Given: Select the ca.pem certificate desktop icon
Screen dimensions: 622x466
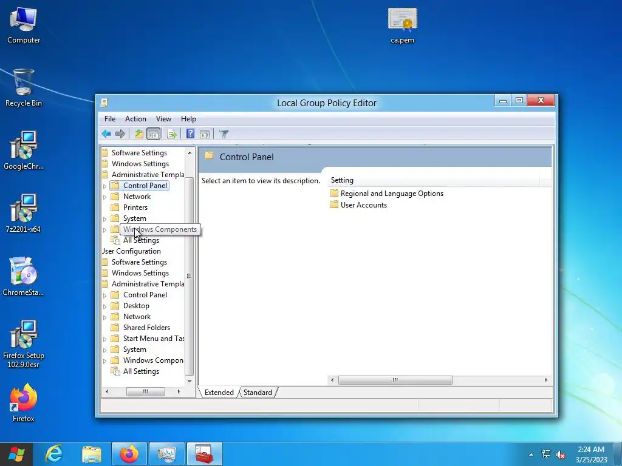Looking at the screenshot, I should (402, 25).
